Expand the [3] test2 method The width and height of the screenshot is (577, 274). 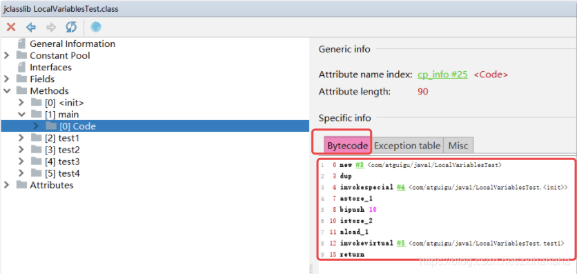[21, 150]
